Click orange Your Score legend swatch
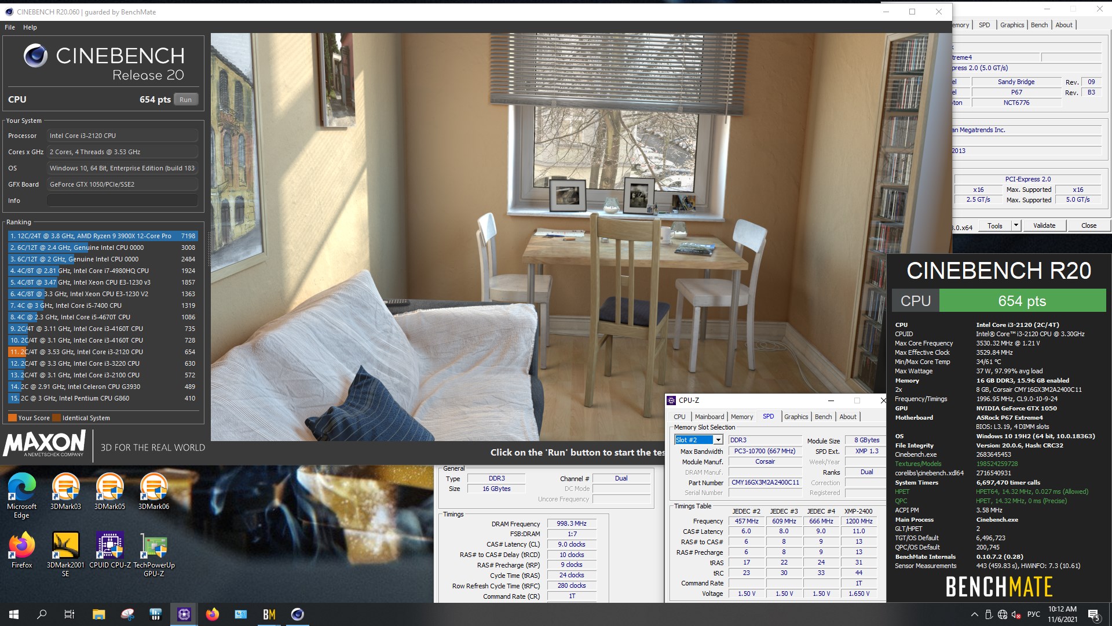Screen dimensions: 1112x626 tap(12, 418)
